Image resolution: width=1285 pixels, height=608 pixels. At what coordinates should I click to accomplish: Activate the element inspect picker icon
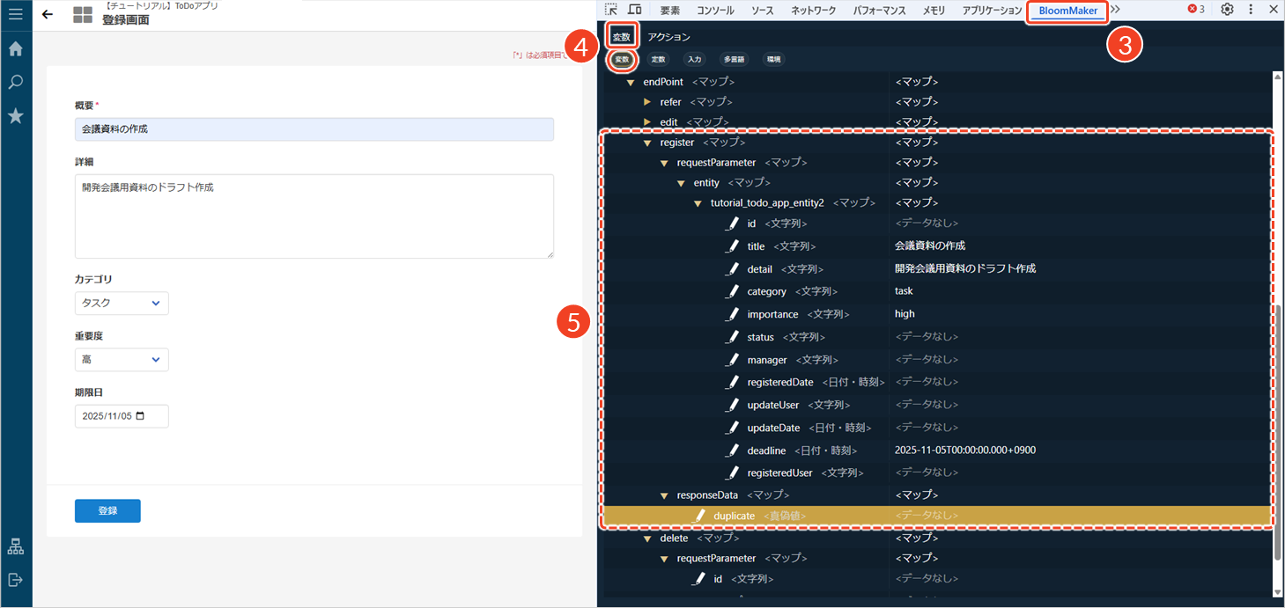tap(611, 10)
